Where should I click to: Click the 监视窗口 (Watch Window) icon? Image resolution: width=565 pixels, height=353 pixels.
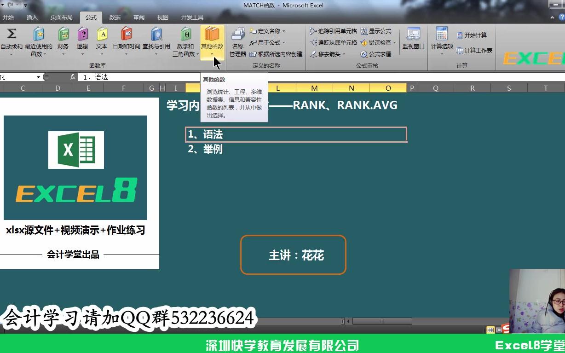tap(413, 41)
